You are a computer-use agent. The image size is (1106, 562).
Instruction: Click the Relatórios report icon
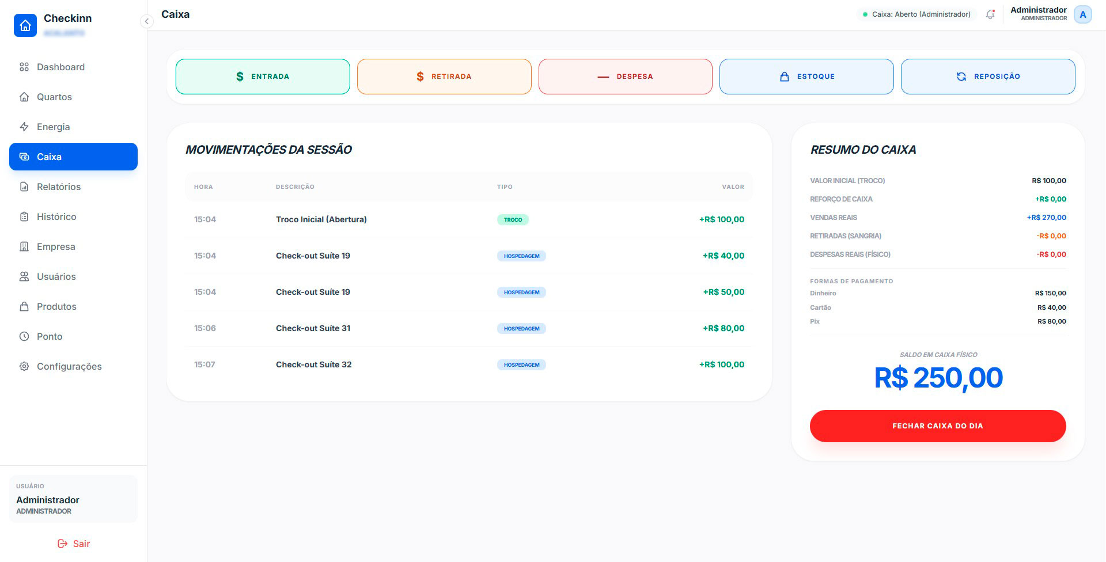click(x=24, y=187)
